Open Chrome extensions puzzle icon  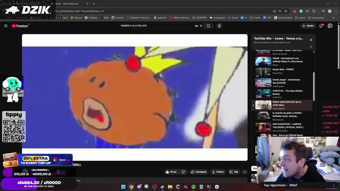click(314, 11)
